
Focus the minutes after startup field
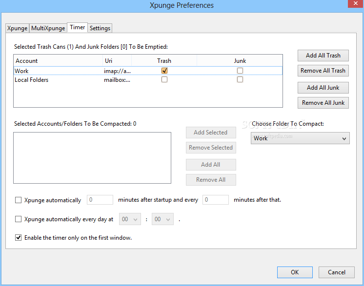100,200
